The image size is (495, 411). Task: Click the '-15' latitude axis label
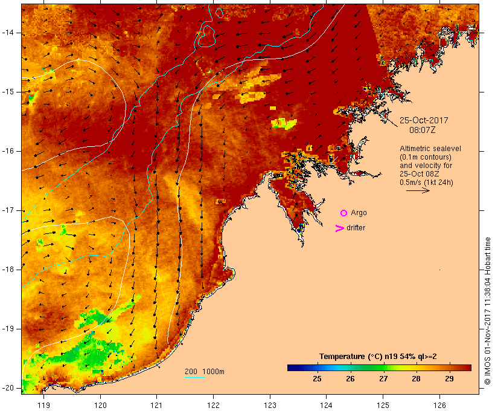coord(8,92)
